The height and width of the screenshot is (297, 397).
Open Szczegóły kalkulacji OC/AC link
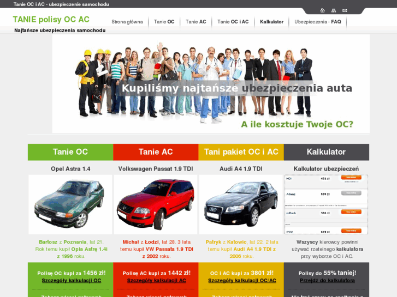[x=242, y=281]
